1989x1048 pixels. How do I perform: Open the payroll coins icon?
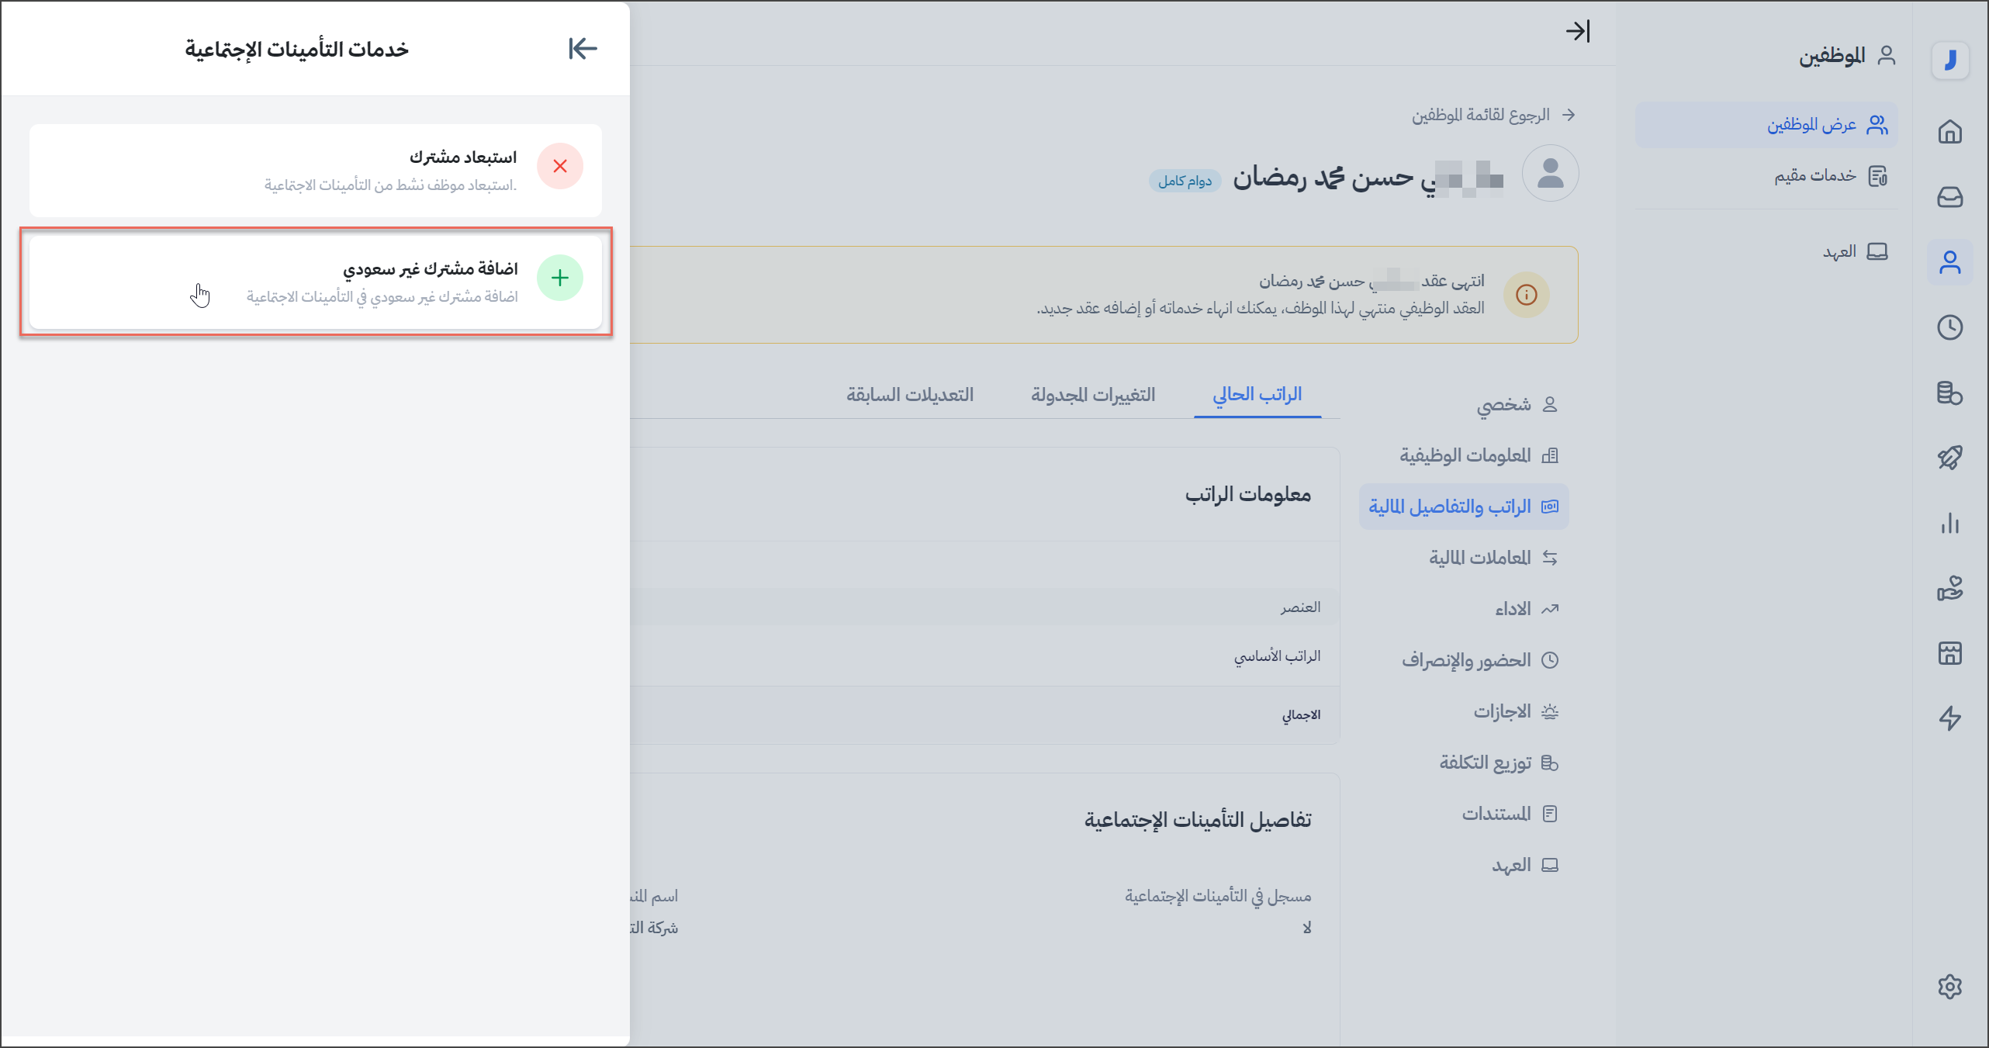coord(1951,393)
